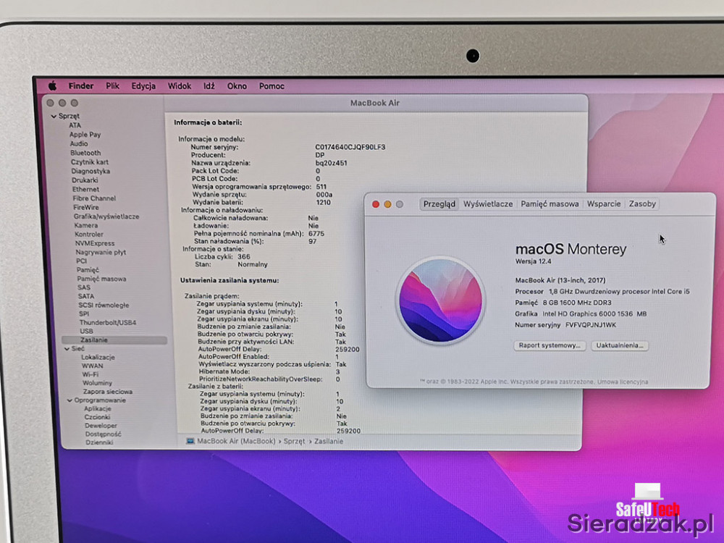This screenshot has width=724, height=543.
Task: Select SPI in sidebar
Action: click(83, 313)
